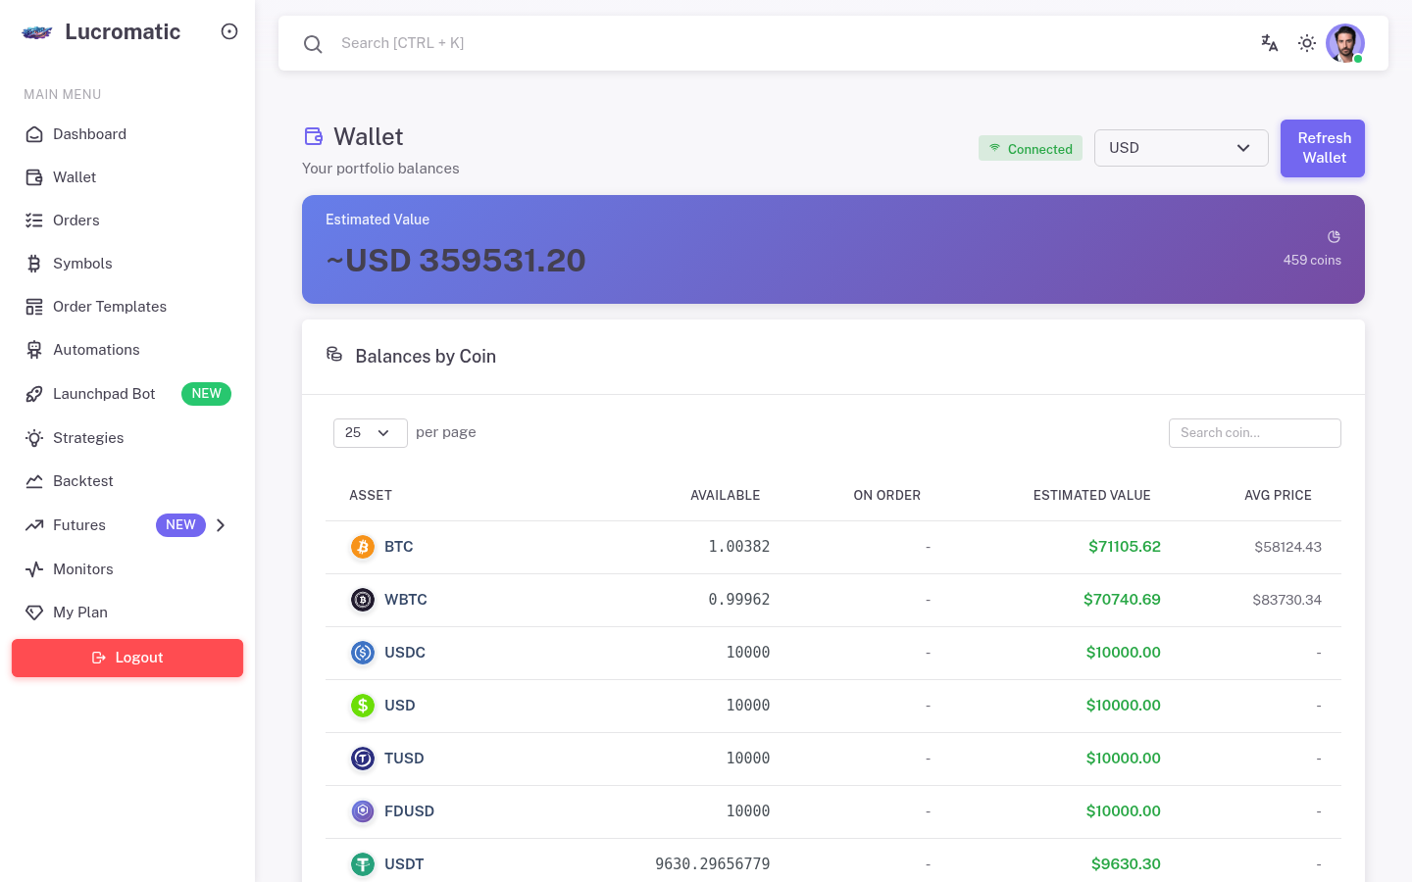Select the Strategies icon in the menu
The image size is (1412, 882).
point(34,438)
